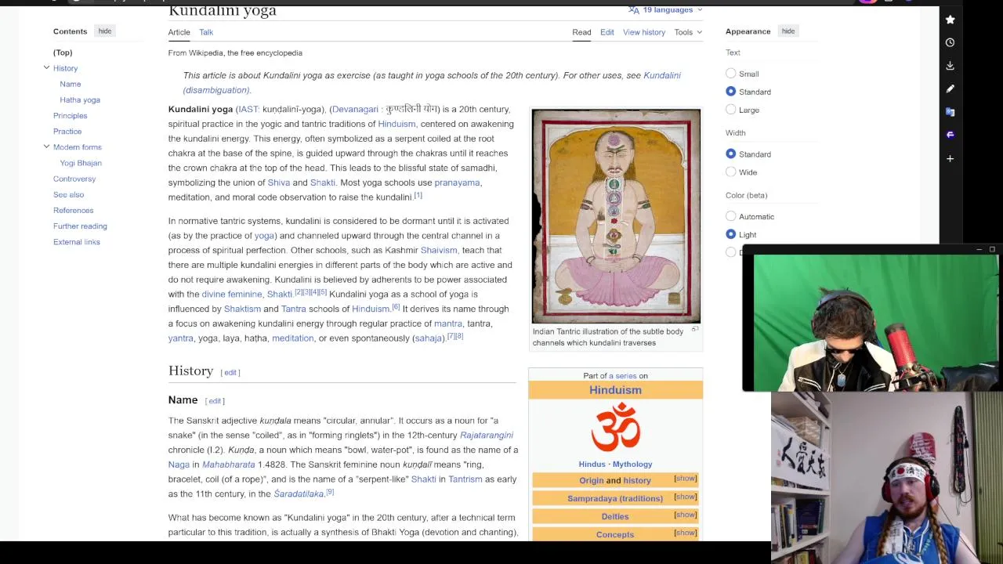Go to Yogi Bhajan in Contents
1003x564 pixels.
coord(81,163)
